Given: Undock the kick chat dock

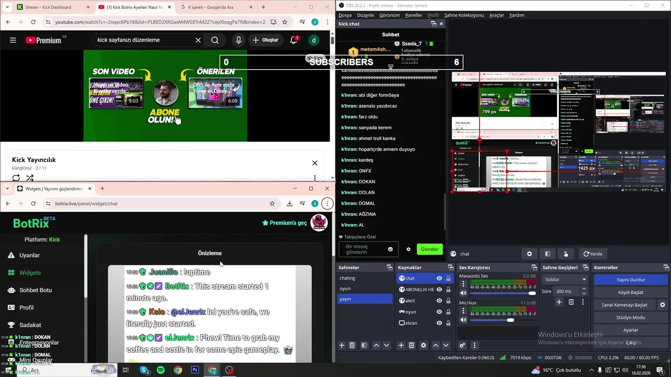Looking at the screenshot, I should click(434, 24).
